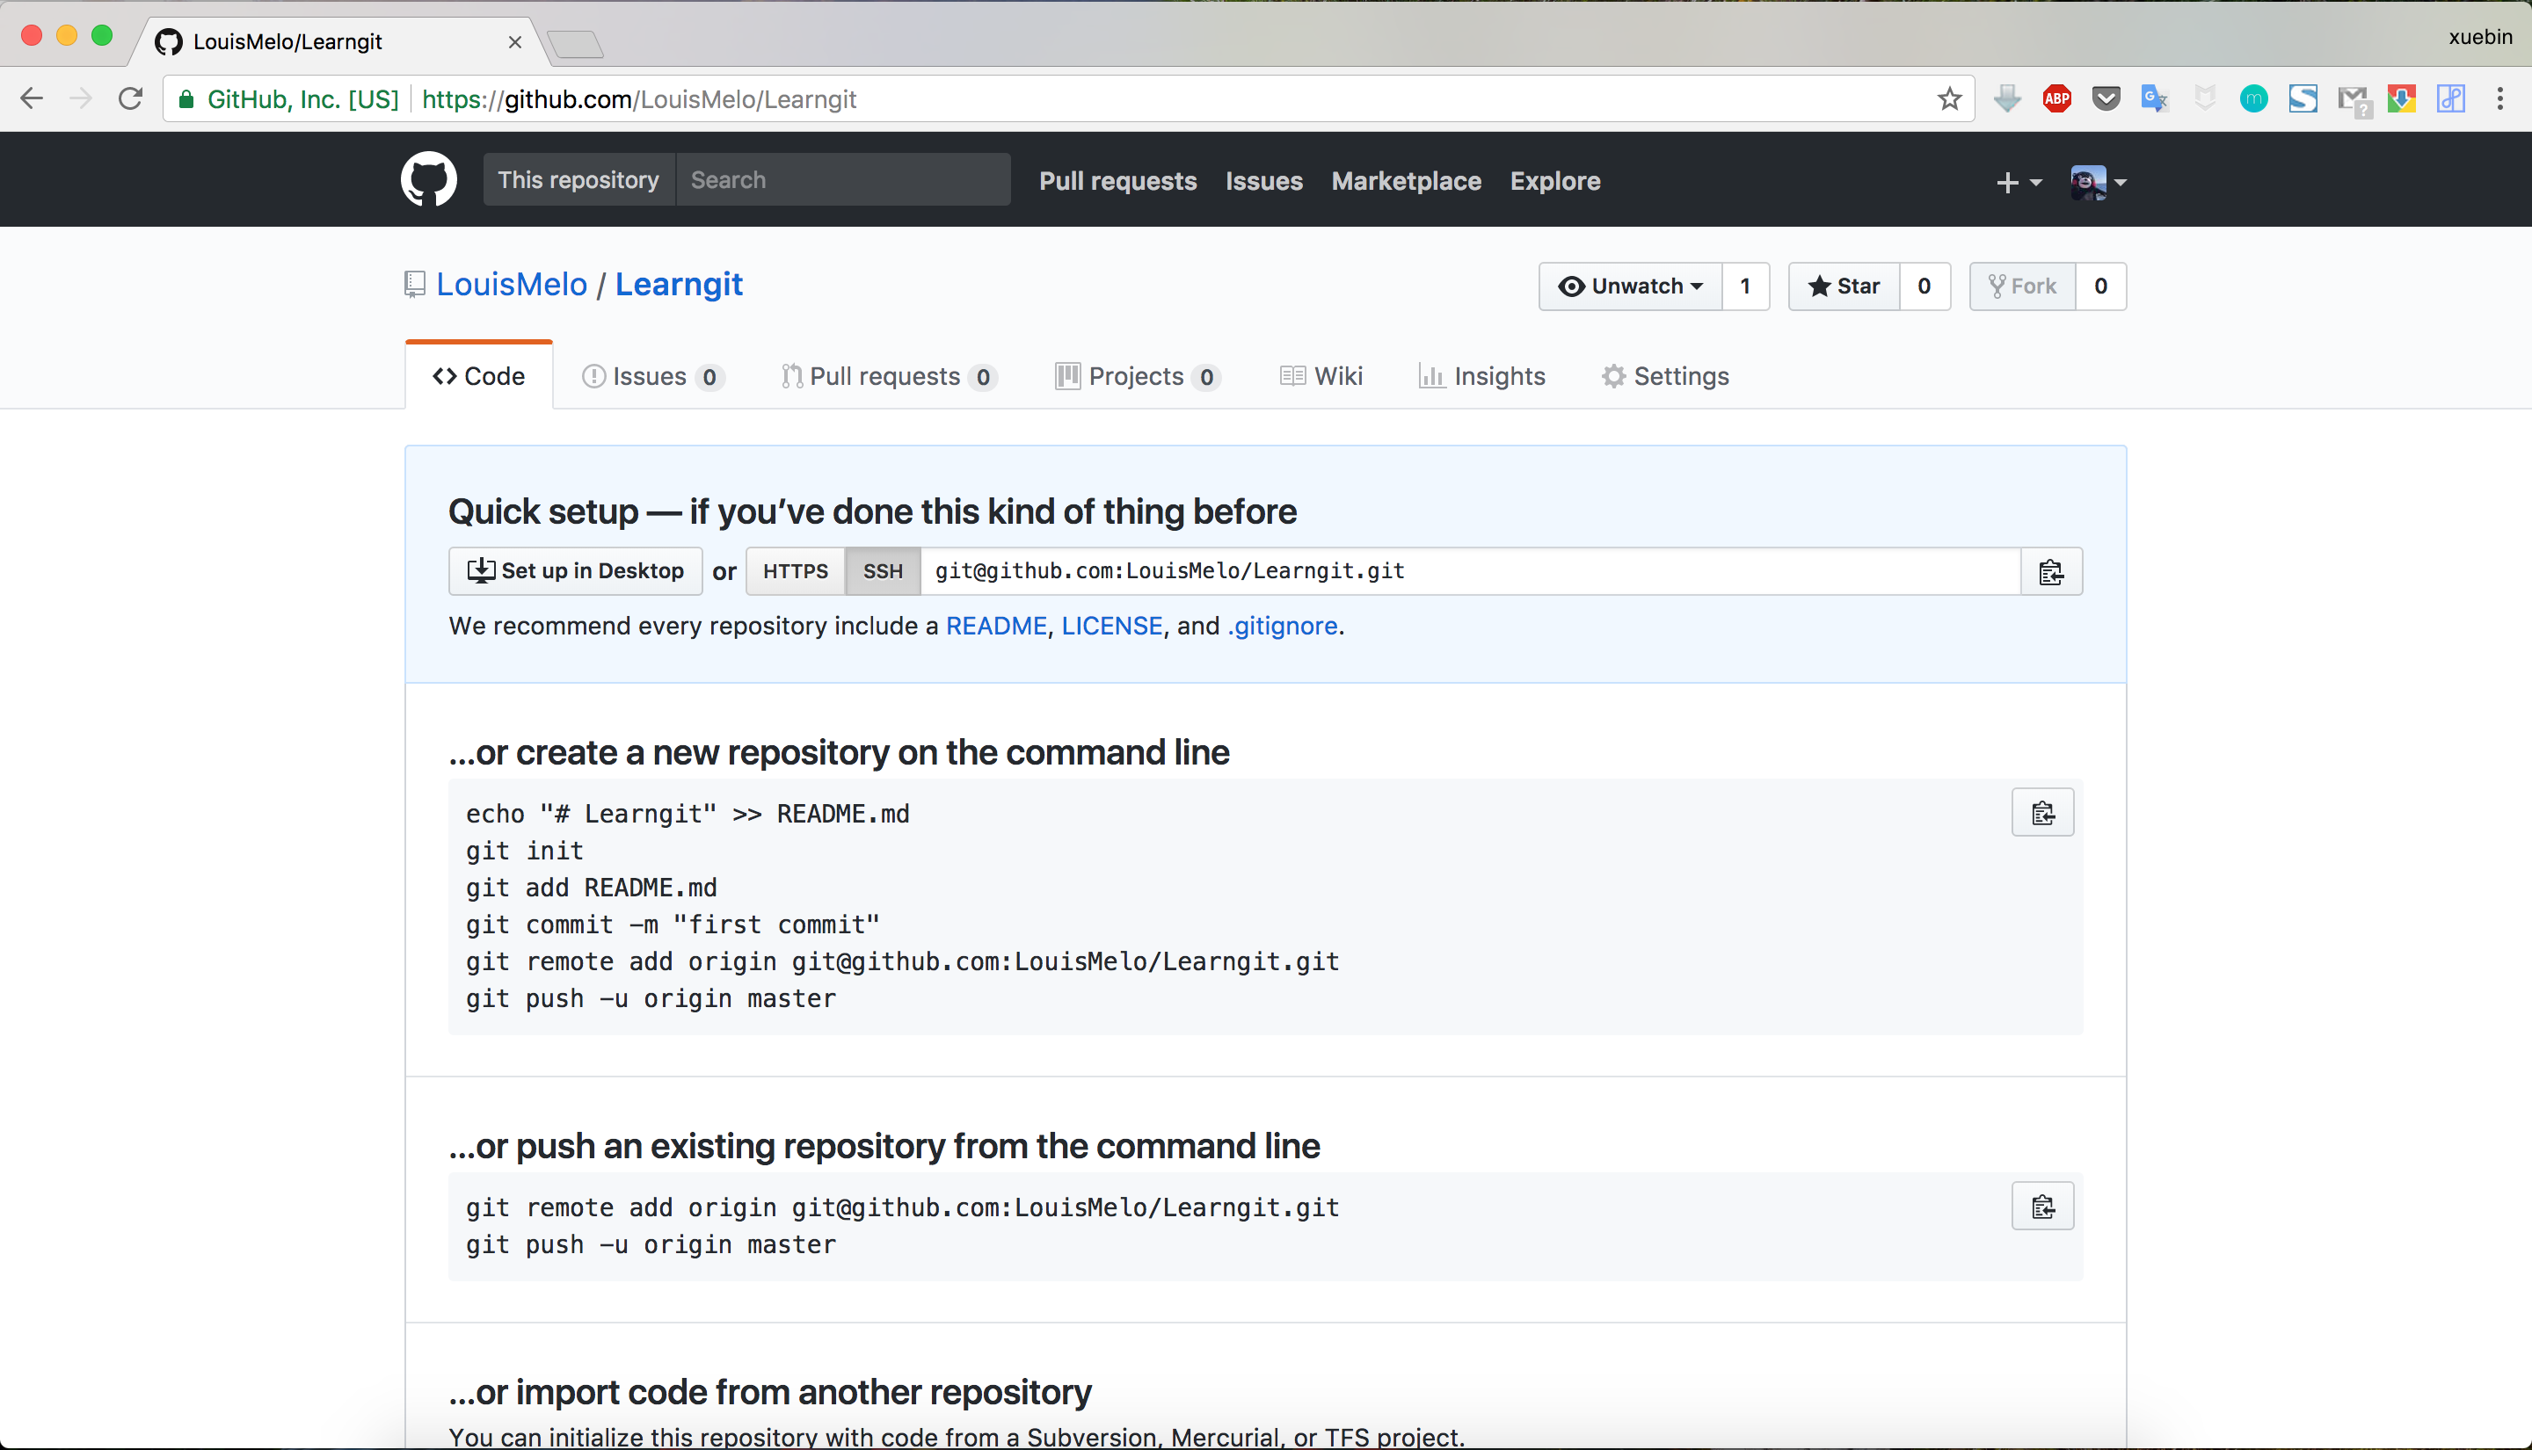Open the Chrome three-dot menu

(x=2500, y=98)
